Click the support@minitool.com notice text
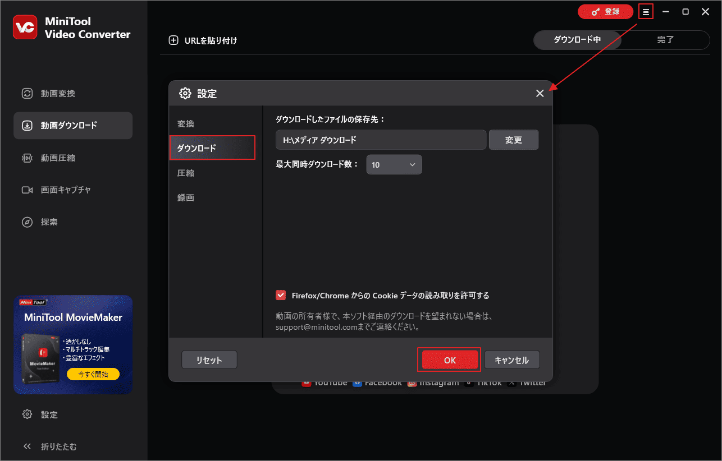This screenshot has width=722, height=461. click(x=384, y=321)
